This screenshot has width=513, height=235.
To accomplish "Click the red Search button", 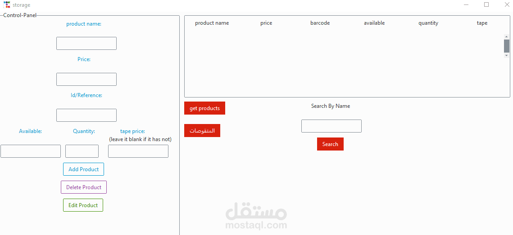I will click(330, 144).
